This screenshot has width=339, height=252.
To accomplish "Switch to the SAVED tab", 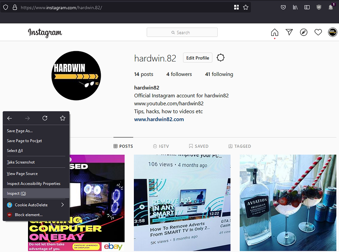I will click(199, 146).
